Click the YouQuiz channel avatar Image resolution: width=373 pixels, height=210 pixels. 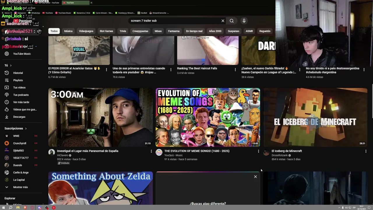tap(159, 152)
